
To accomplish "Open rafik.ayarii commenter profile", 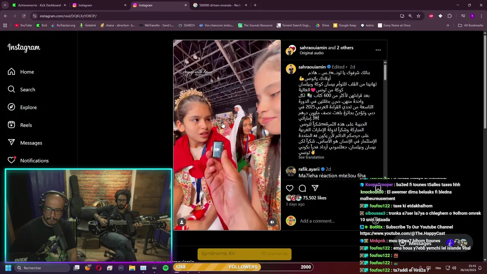I will [x=309, y=169].
